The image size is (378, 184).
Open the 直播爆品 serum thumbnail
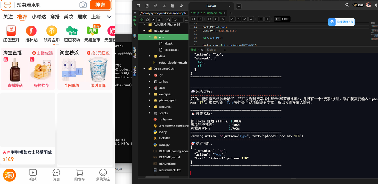point(15,70)
